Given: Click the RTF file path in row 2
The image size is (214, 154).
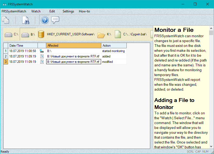Looking at the screenshot, I should coord(73,56).
